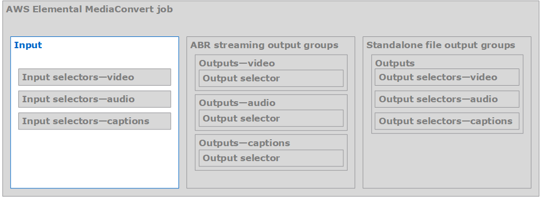
Task: Click empty area below Outputs in Standalone panel
Action: (x=447, y=161)
